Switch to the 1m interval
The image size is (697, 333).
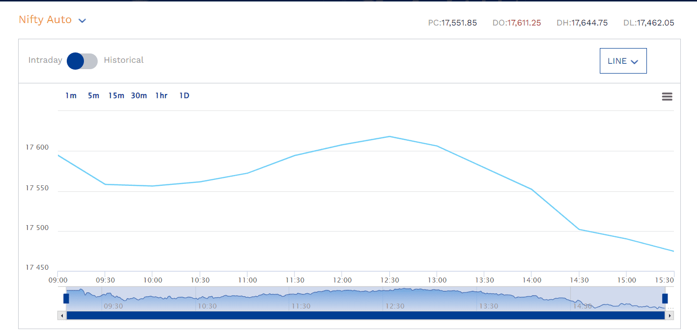coord(71,96)
